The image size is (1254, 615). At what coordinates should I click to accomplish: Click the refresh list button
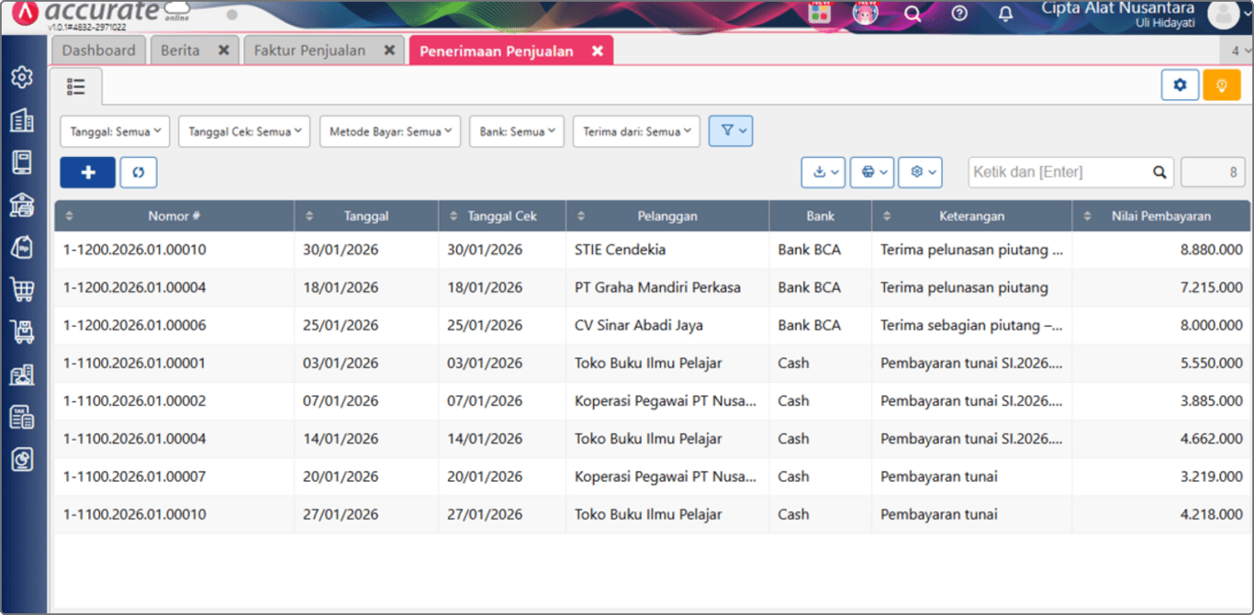click(139, 173)
